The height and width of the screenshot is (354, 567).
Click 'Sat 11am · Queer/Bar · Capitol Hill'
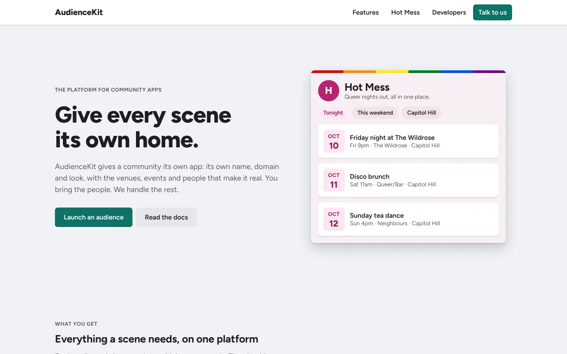[x=393, y=185]
